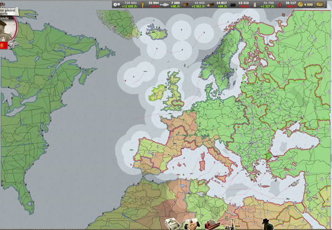Click the fish amount 7 580
Screen dimensions: 332x230
click(x=175, y=3)
